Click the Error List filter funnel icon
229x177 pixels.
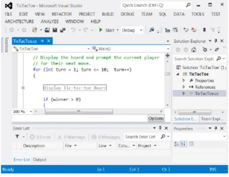(x=17, y=137)
